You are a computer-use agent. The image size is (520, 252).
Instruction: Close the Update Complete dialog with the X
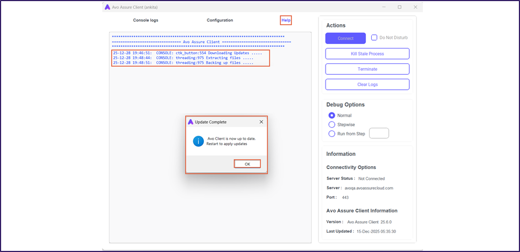point(261,122)
